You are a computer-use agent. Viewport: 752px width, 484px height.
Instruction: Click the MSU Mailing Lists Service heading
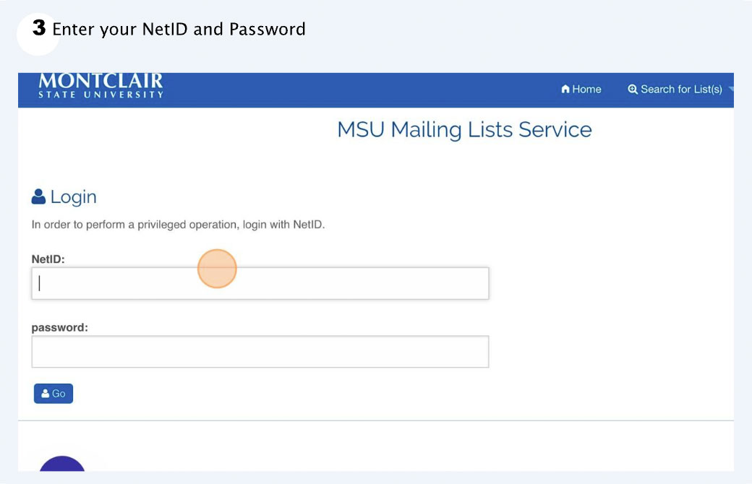pos(464,129)
